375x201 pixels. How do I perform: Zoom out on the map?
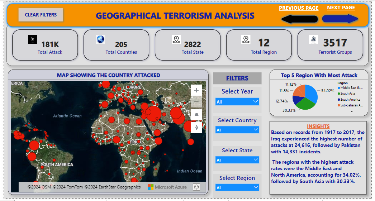pos(196,102)
